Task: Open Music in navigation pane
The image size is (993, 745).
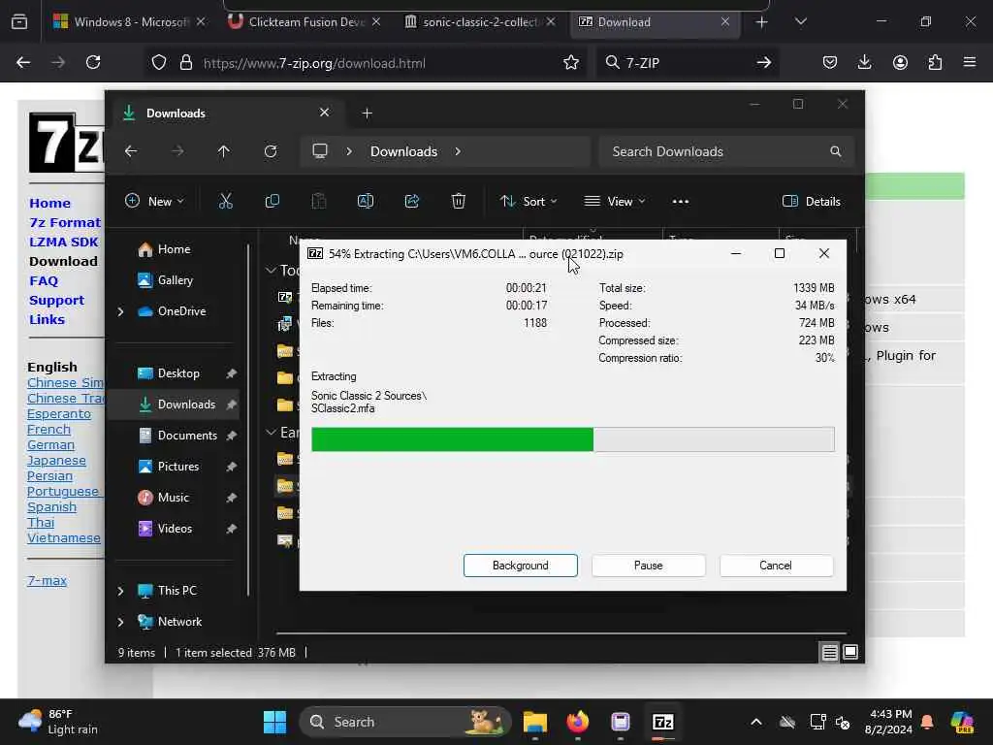Action: pos(173,498)
